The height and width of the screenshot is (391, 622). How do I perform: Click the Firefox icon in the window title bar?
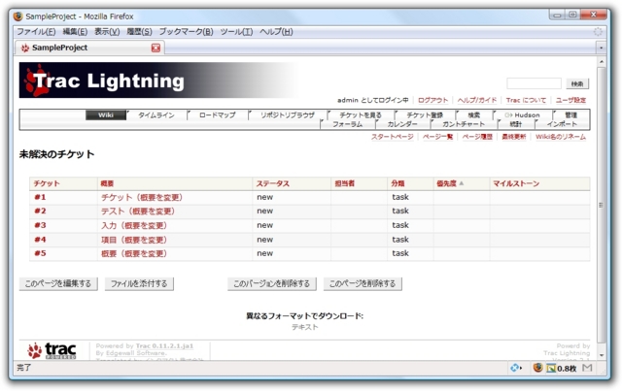[17, 16]
